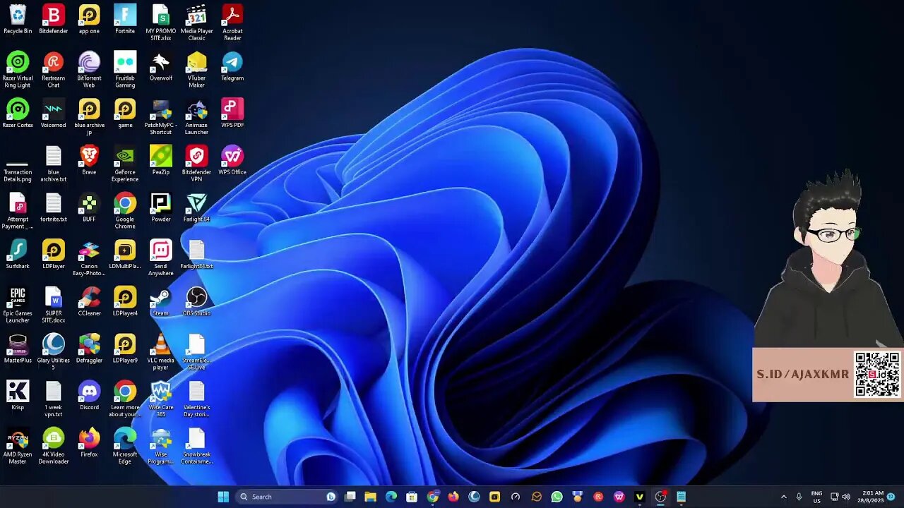Open WhatsApp from the taskbar
Image resolution: width=904 pixels, height=508 pixels.
pos(557,497)
